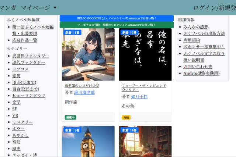Click the green パーボチカの冒険 Amazon banner

117,25
